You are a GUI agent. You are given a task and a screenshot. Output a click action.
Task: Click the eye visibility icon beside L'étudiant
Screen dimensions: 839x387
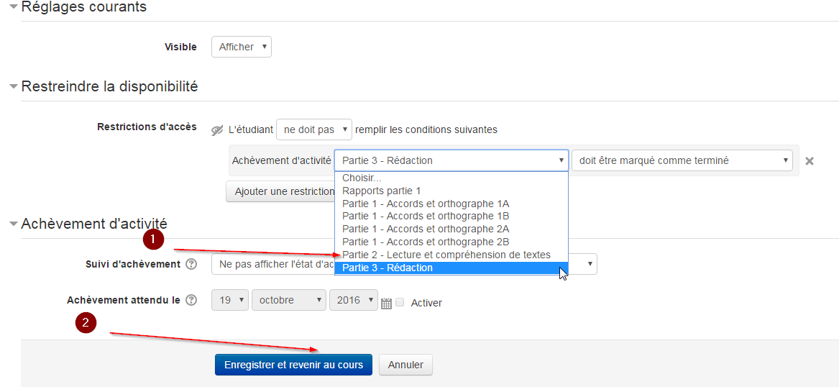tap(217, 130)
